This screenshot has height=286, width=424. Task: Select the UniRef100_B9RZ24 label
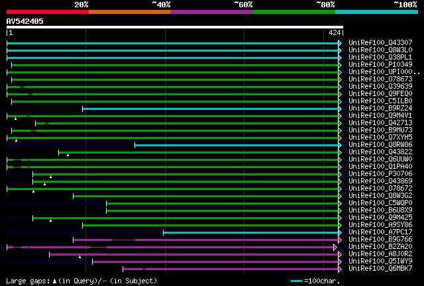pyautogui.click(x=380, y=108)
